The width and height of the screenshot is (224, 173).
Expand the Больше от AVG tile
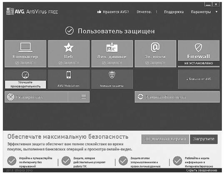click(x=199, y=79)
